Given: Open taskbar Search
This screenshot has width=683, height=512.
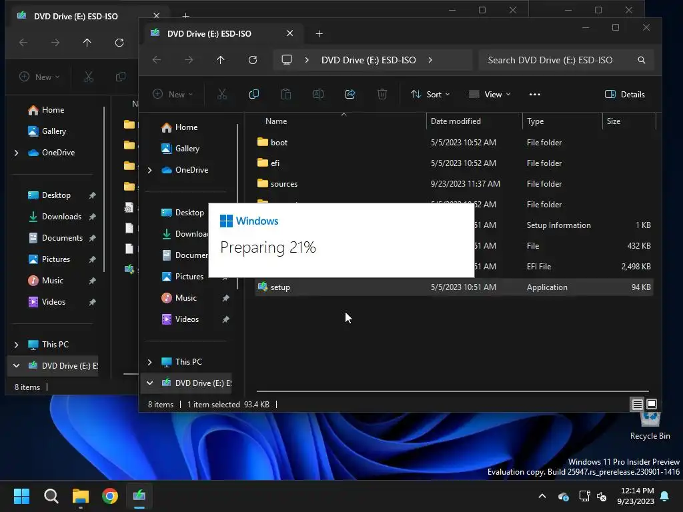Looking at the screenshot, I should pyautogui.click(x=51, y=496).
